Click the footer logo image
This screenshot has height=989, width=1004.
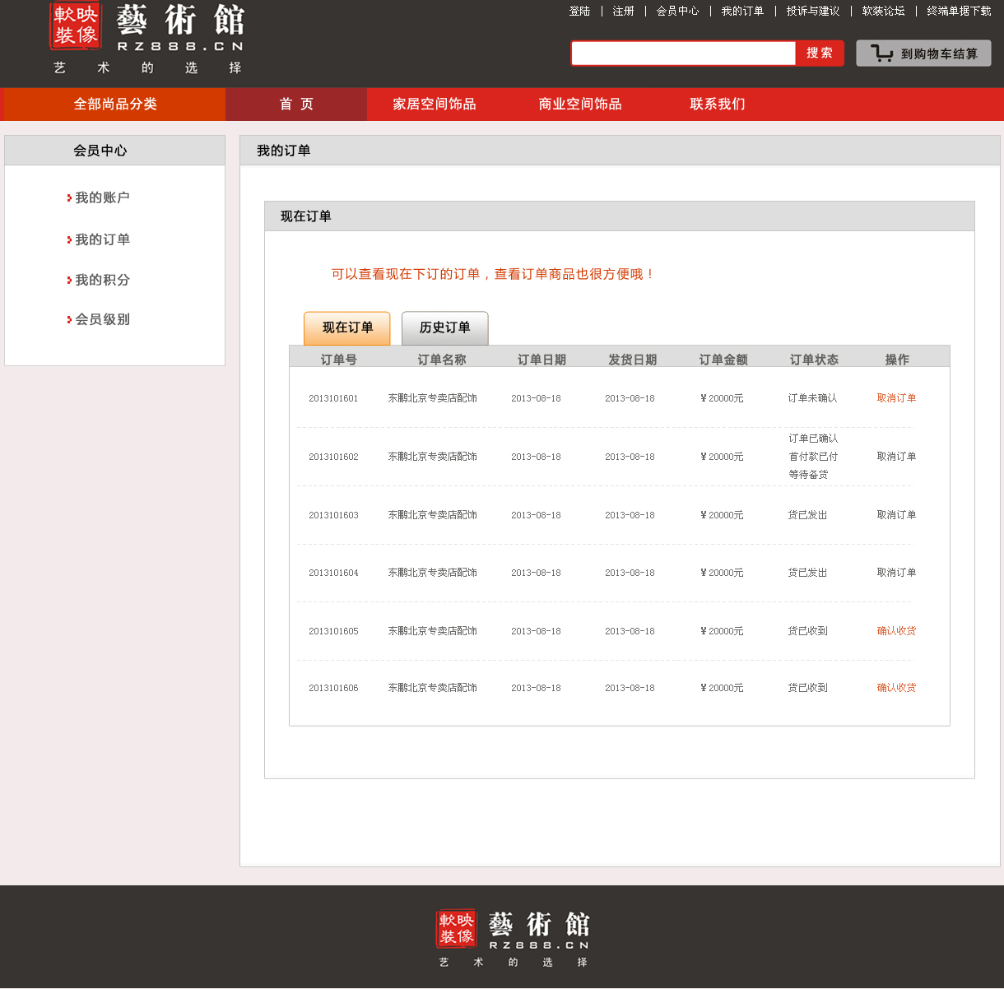[513, 938]
